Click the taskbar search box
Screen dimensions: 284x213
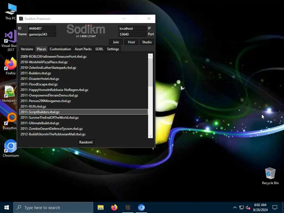pos(53,207)
